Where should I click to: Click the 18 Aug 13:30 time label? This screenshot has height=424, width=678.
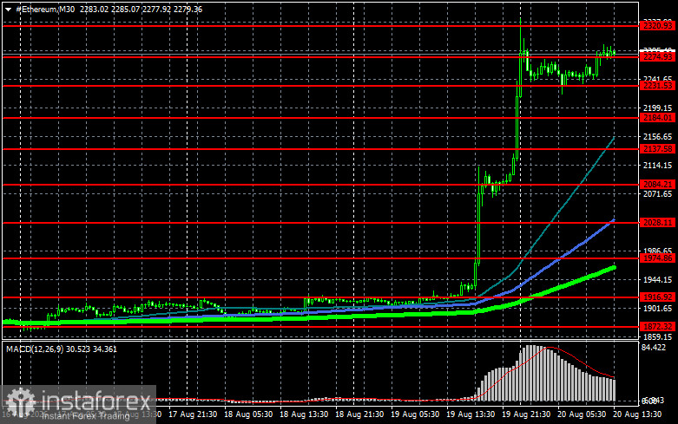tap(304, 414)
